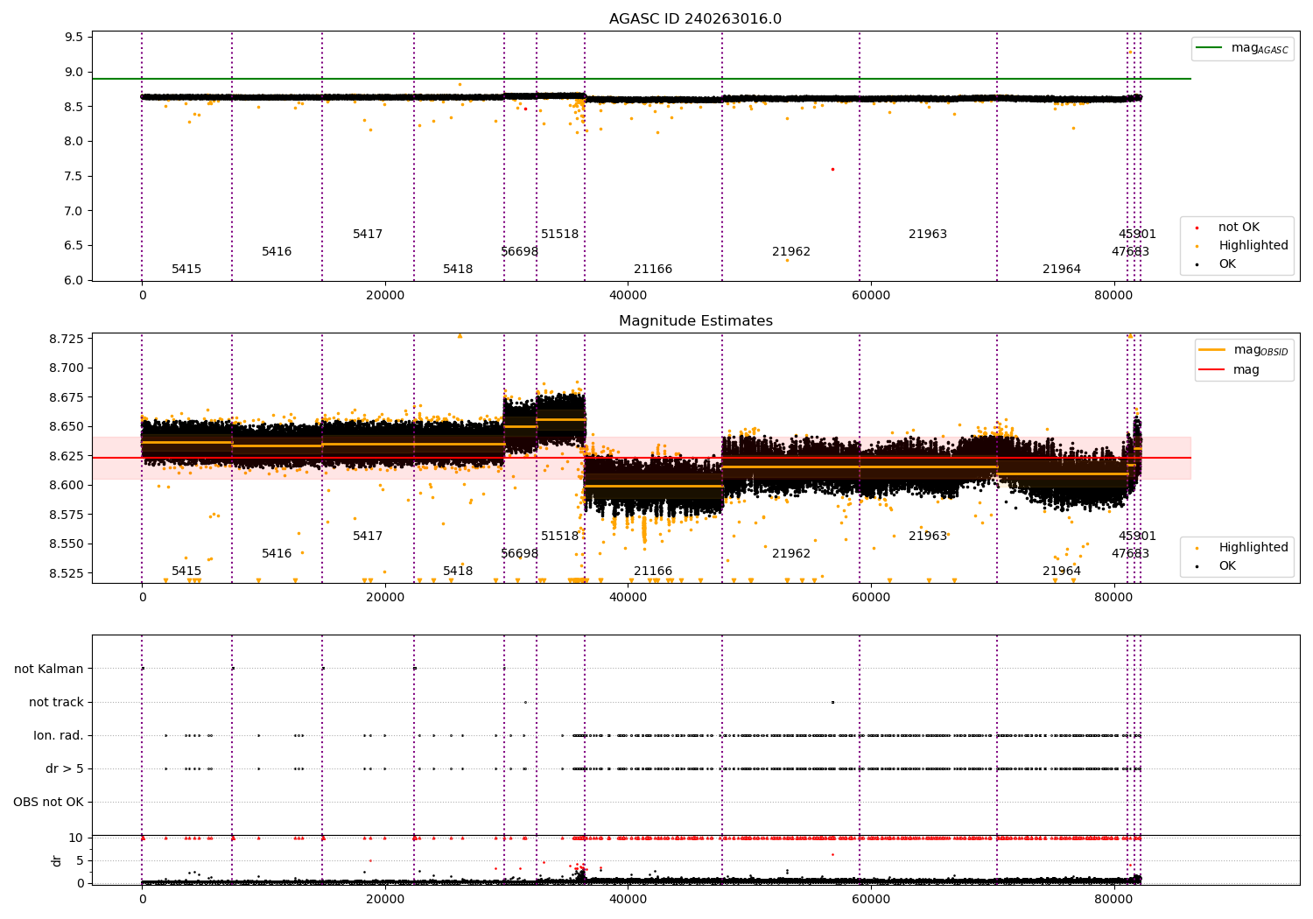The height and width of the screenshot is (919, 1313).
Task: Click the 9.5 y-axis tick label
Action: pyautogui.click(x=74, y=37)
